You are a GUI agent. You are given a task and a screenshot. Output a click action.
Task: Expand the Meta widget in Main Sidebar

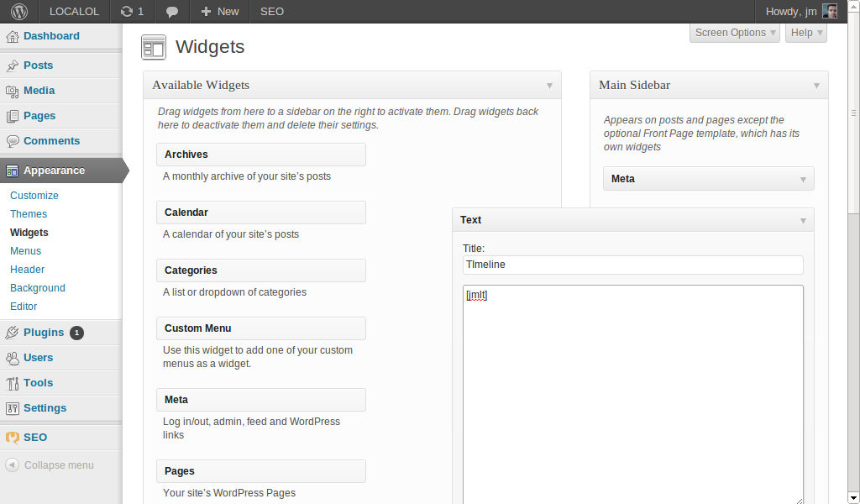pos(803,179)
